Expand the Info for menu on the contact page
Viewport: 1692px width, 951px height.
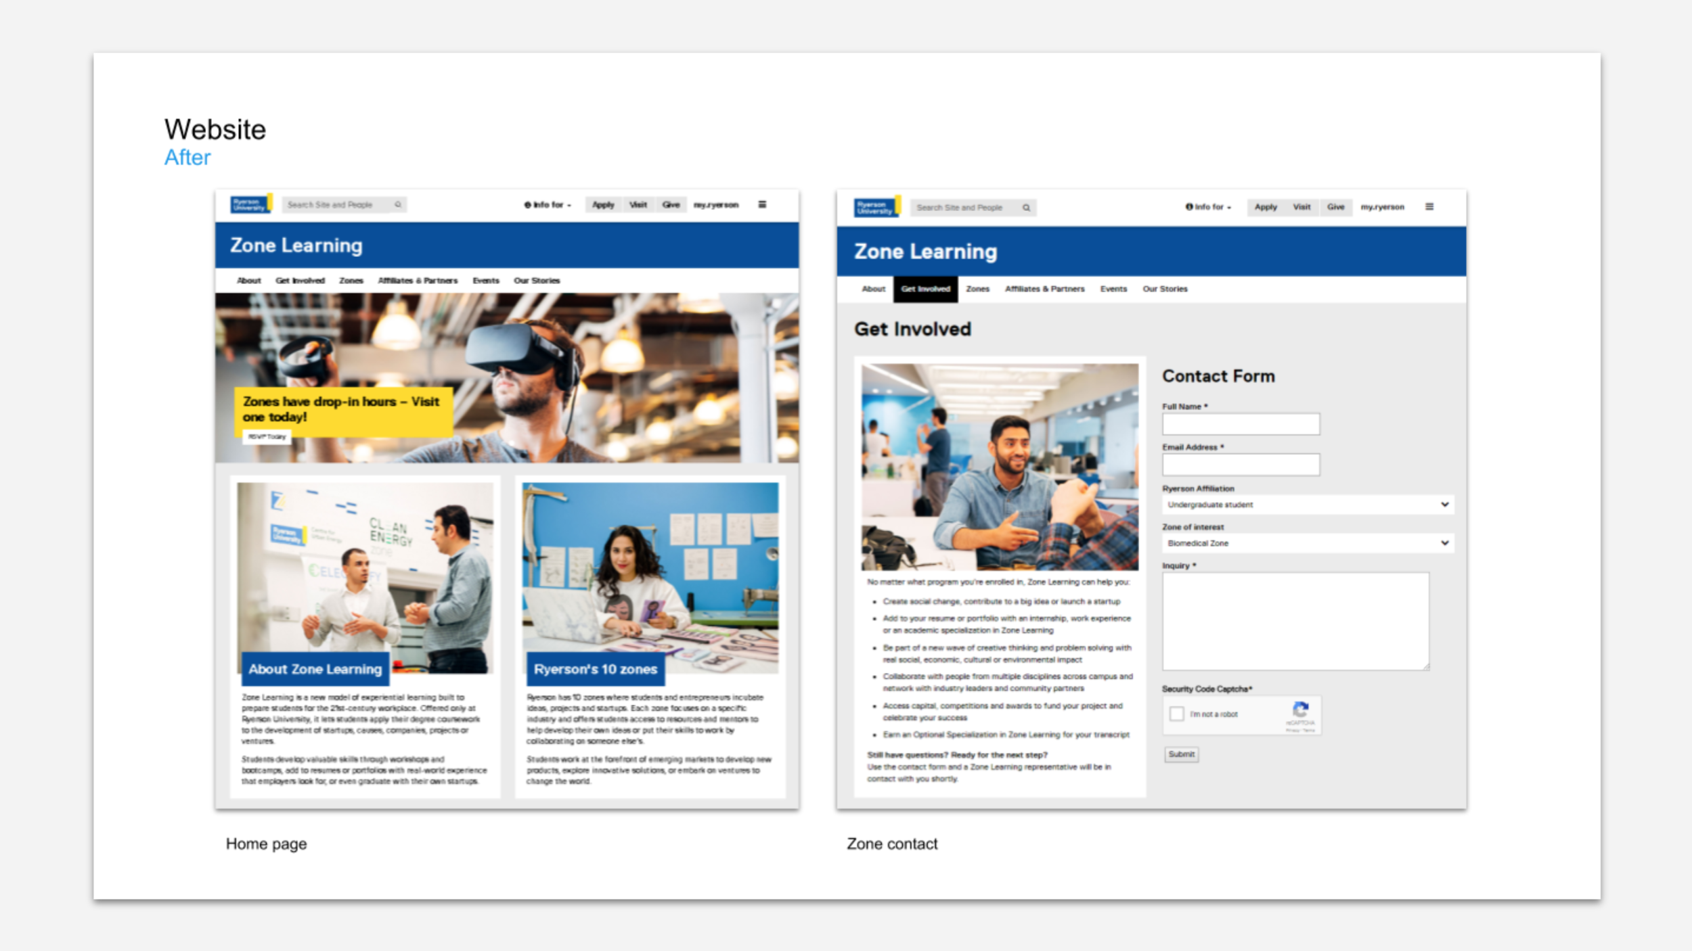pos(1209,207)
